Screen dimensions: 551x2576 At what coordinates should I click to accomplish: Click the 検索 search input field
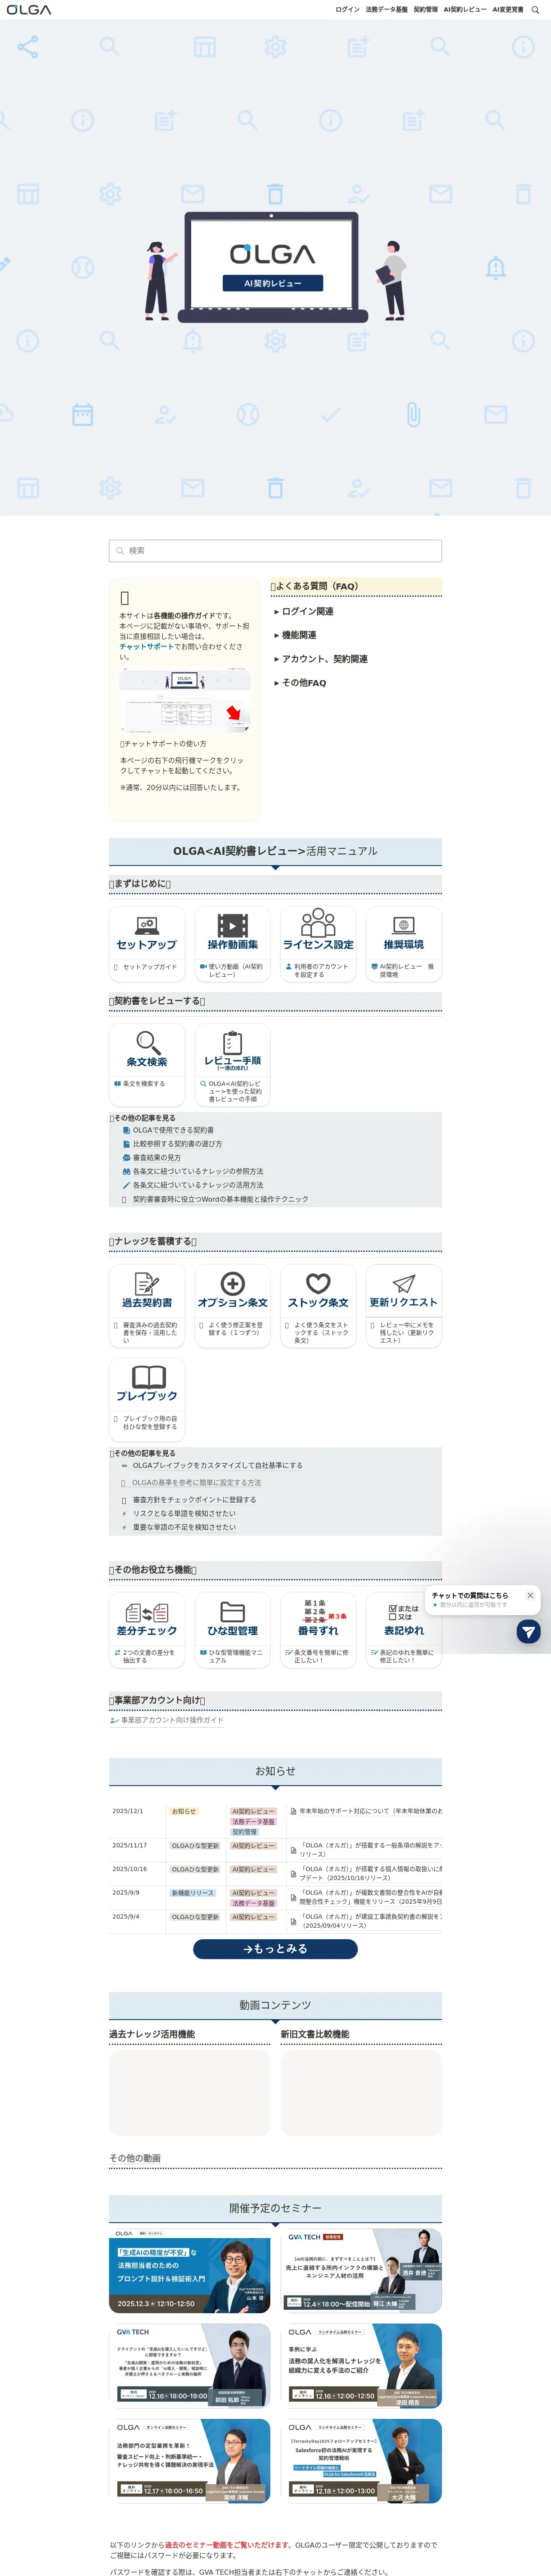275,550
